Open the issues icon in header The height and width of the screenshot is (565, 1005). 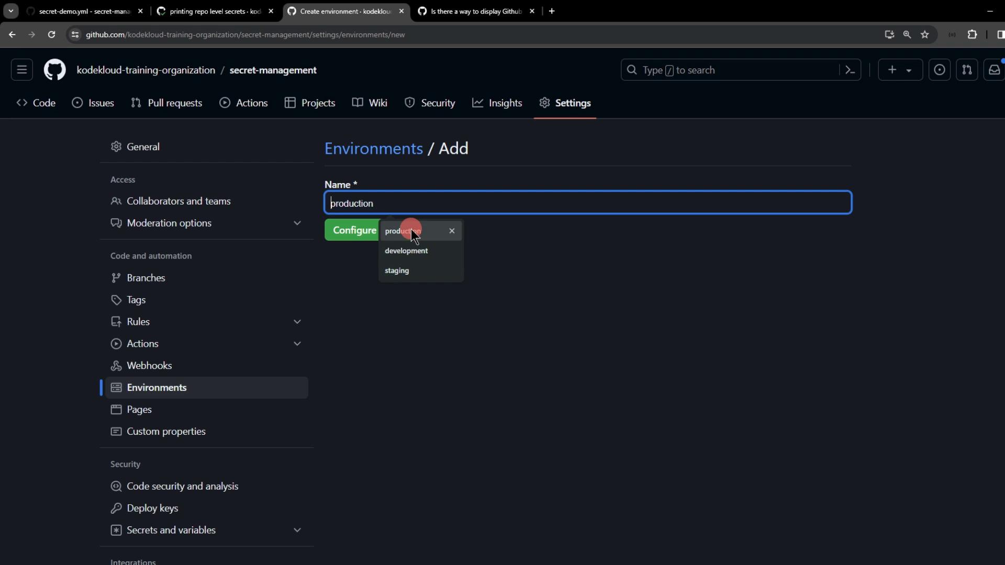click(940, 70)
